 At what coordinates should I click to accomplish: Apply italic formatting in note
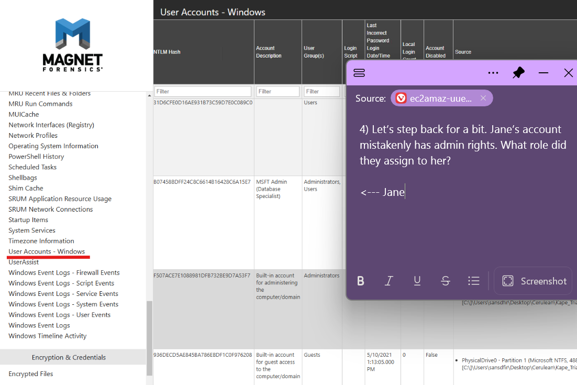tap(389, 281)
